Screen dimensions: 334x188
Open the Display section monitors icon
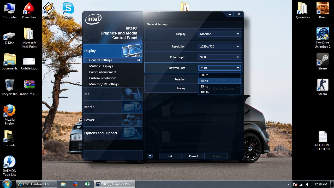(x=132, y=51)
